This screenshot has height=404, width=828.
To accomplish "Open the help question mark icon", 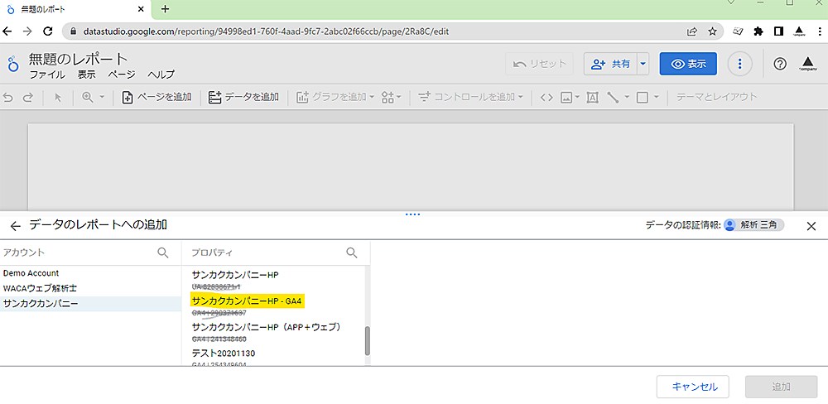I will click(x=779, y=64).
